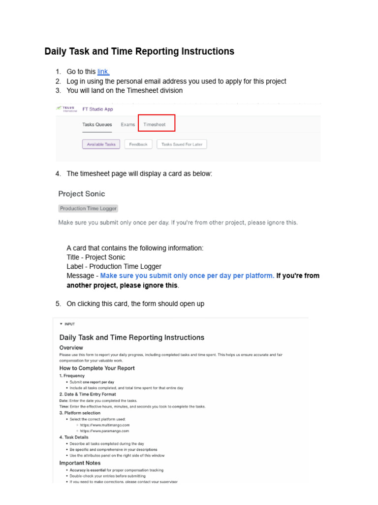This screenshot has height=505, width=378.
Task: Click the multimango.com platform URL
Action: coord(105,425)
